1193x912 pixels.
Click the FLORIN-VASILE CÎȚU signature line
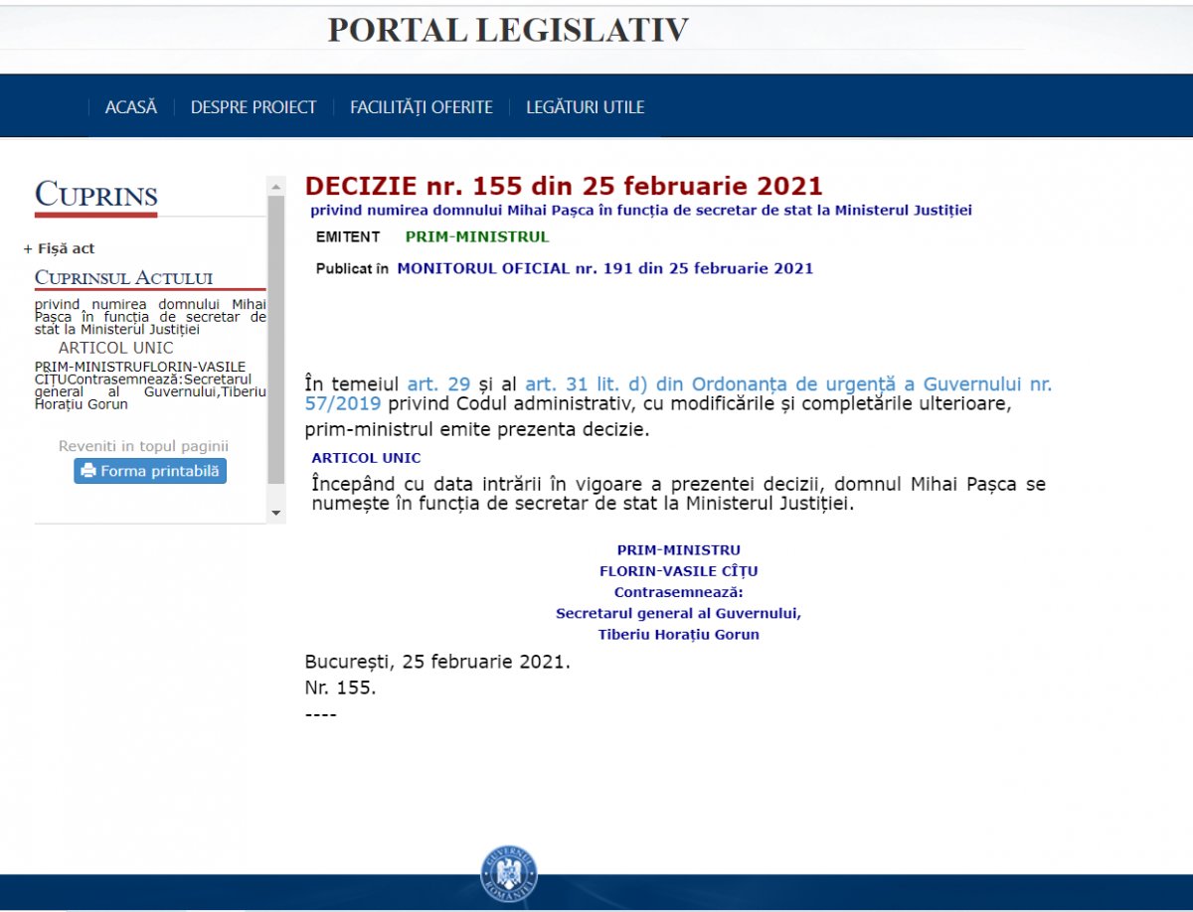679,571
